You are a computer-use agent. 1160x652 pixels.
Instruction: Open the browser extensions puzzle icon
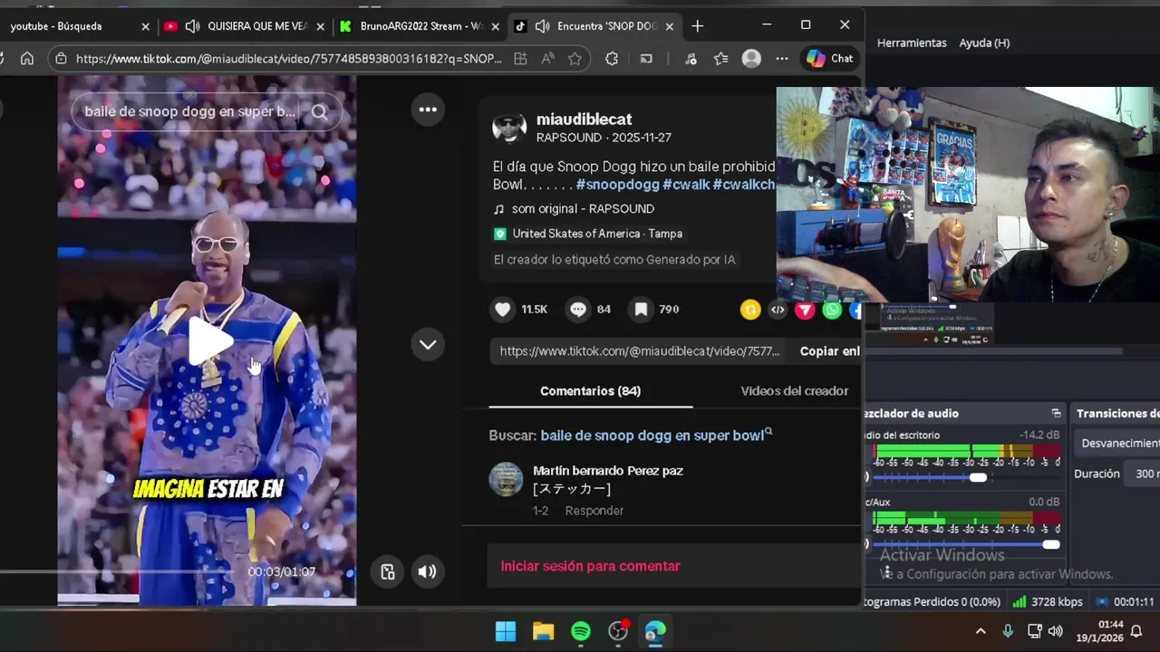pyautogui.click(x=612, y=59)
